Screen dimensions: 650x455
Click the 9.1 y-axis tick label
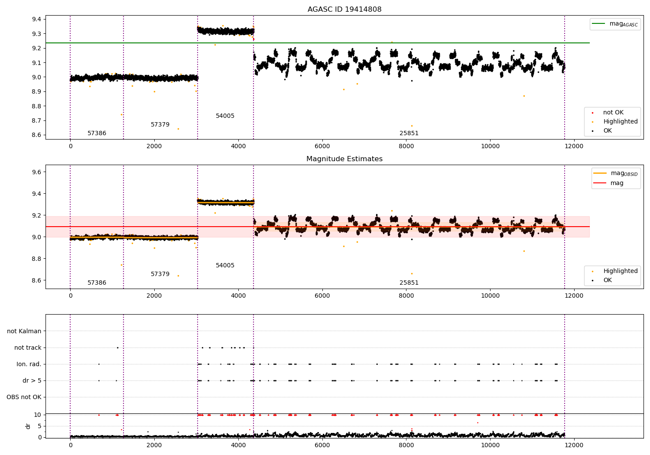click(x=36, y=63)
